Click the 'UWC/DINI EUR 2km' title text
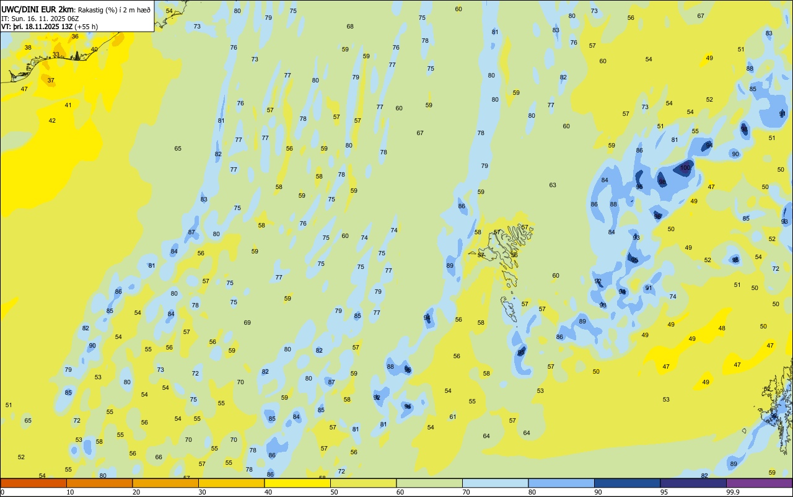 (38, 9)
